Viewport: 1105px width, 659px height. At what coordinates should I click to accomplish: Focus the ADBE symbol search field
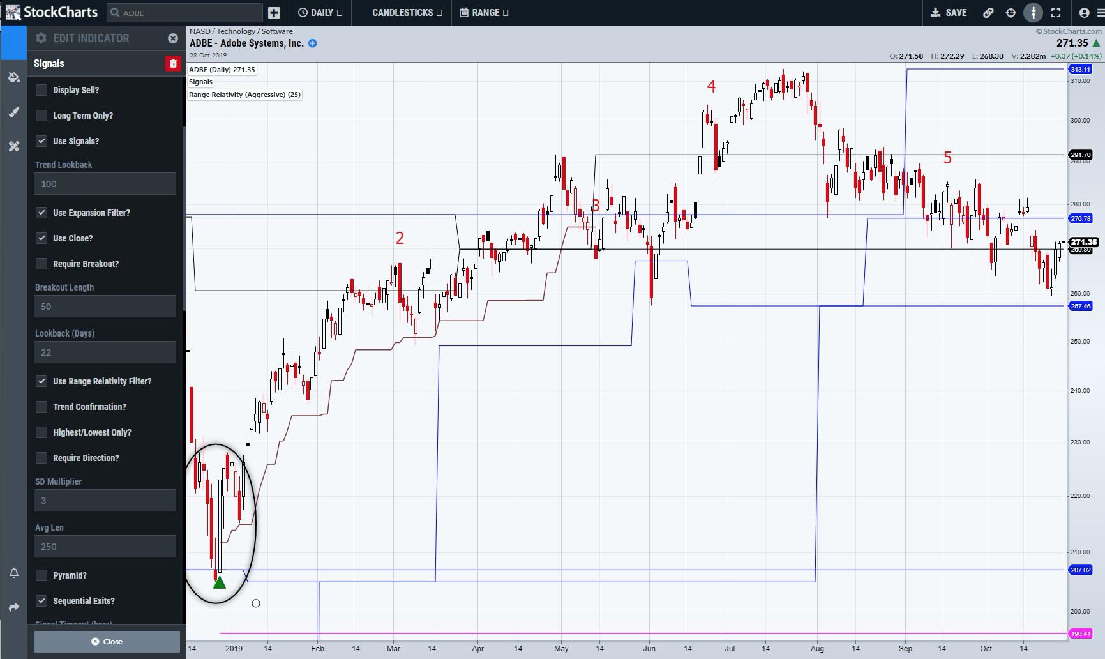point(184,13)
